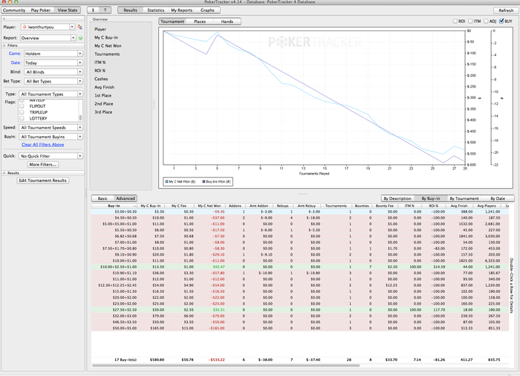Open the Graphs tab
Viewport: 520px width, 376px height.
point(207,10)
